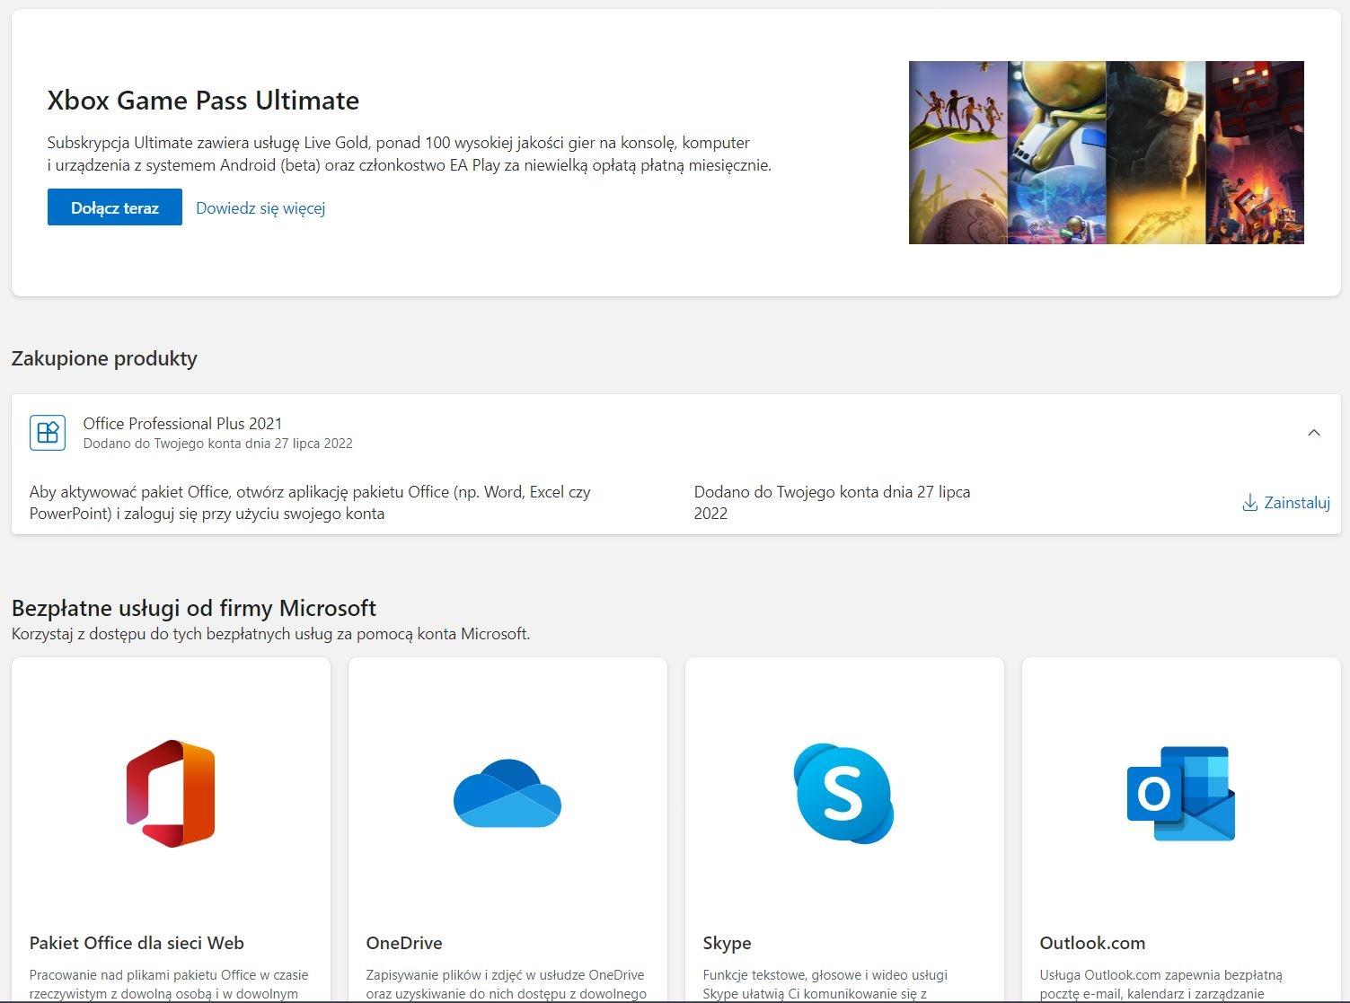Viewport: 1350px width, 1003px height.
Task: Click the Grounded game artwork panel
Action: (x=958, y=153)
